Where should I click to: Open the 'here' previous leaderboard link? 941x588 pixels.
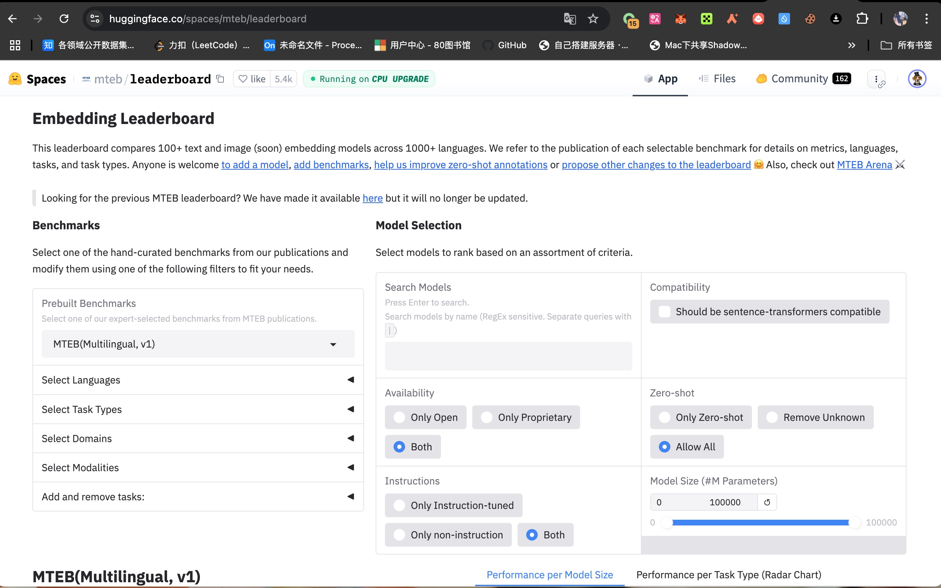coord(372,198)
